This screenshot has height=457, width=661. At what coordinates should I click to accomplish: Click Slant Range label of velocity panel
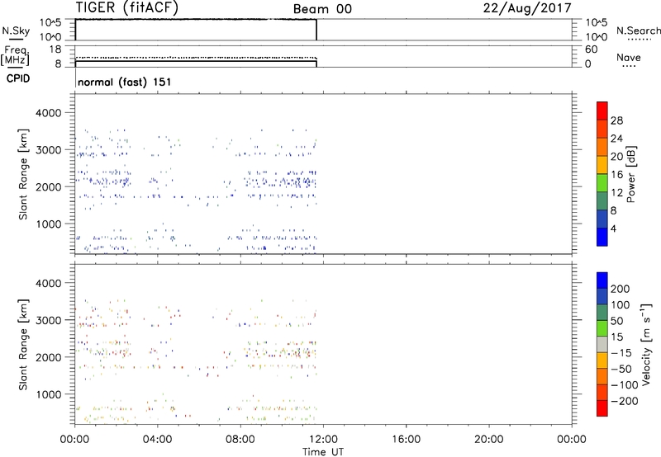click(x=23, y=345)
